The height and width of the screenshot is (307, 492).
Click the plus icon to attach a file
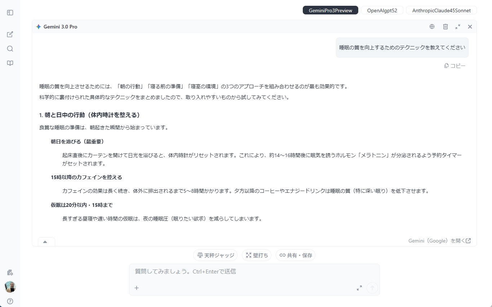pyautogui.click(x=136, y=288)
